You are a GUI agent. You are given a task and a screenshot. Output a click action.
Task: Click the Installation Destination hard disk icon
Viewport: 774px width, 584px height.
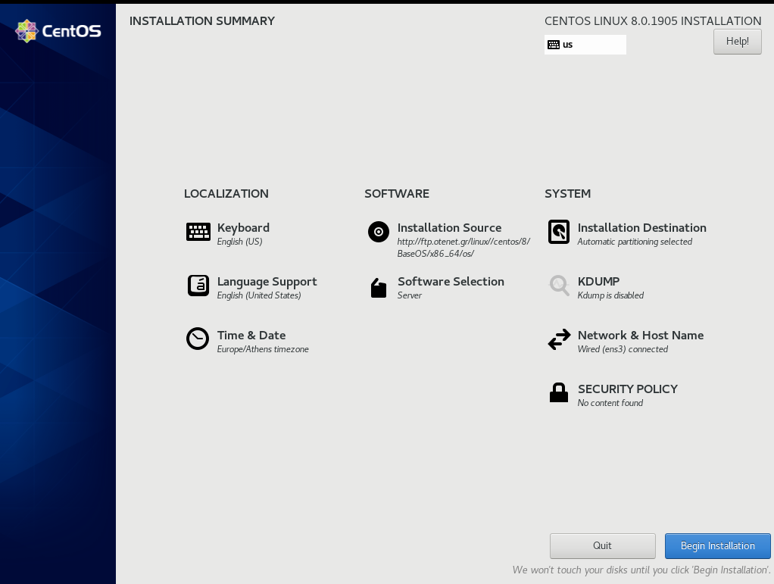click(558, 232)
